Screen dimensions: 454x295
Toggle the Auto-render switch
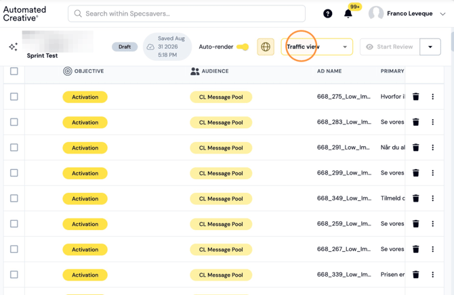pyautogui.click(x=243, y=47)
